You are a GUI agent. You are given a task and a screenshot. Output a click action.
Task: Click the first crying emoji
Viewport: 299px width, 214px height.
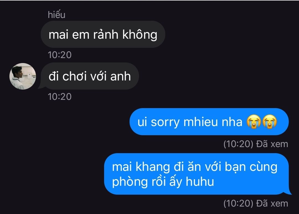click(254, 122)
